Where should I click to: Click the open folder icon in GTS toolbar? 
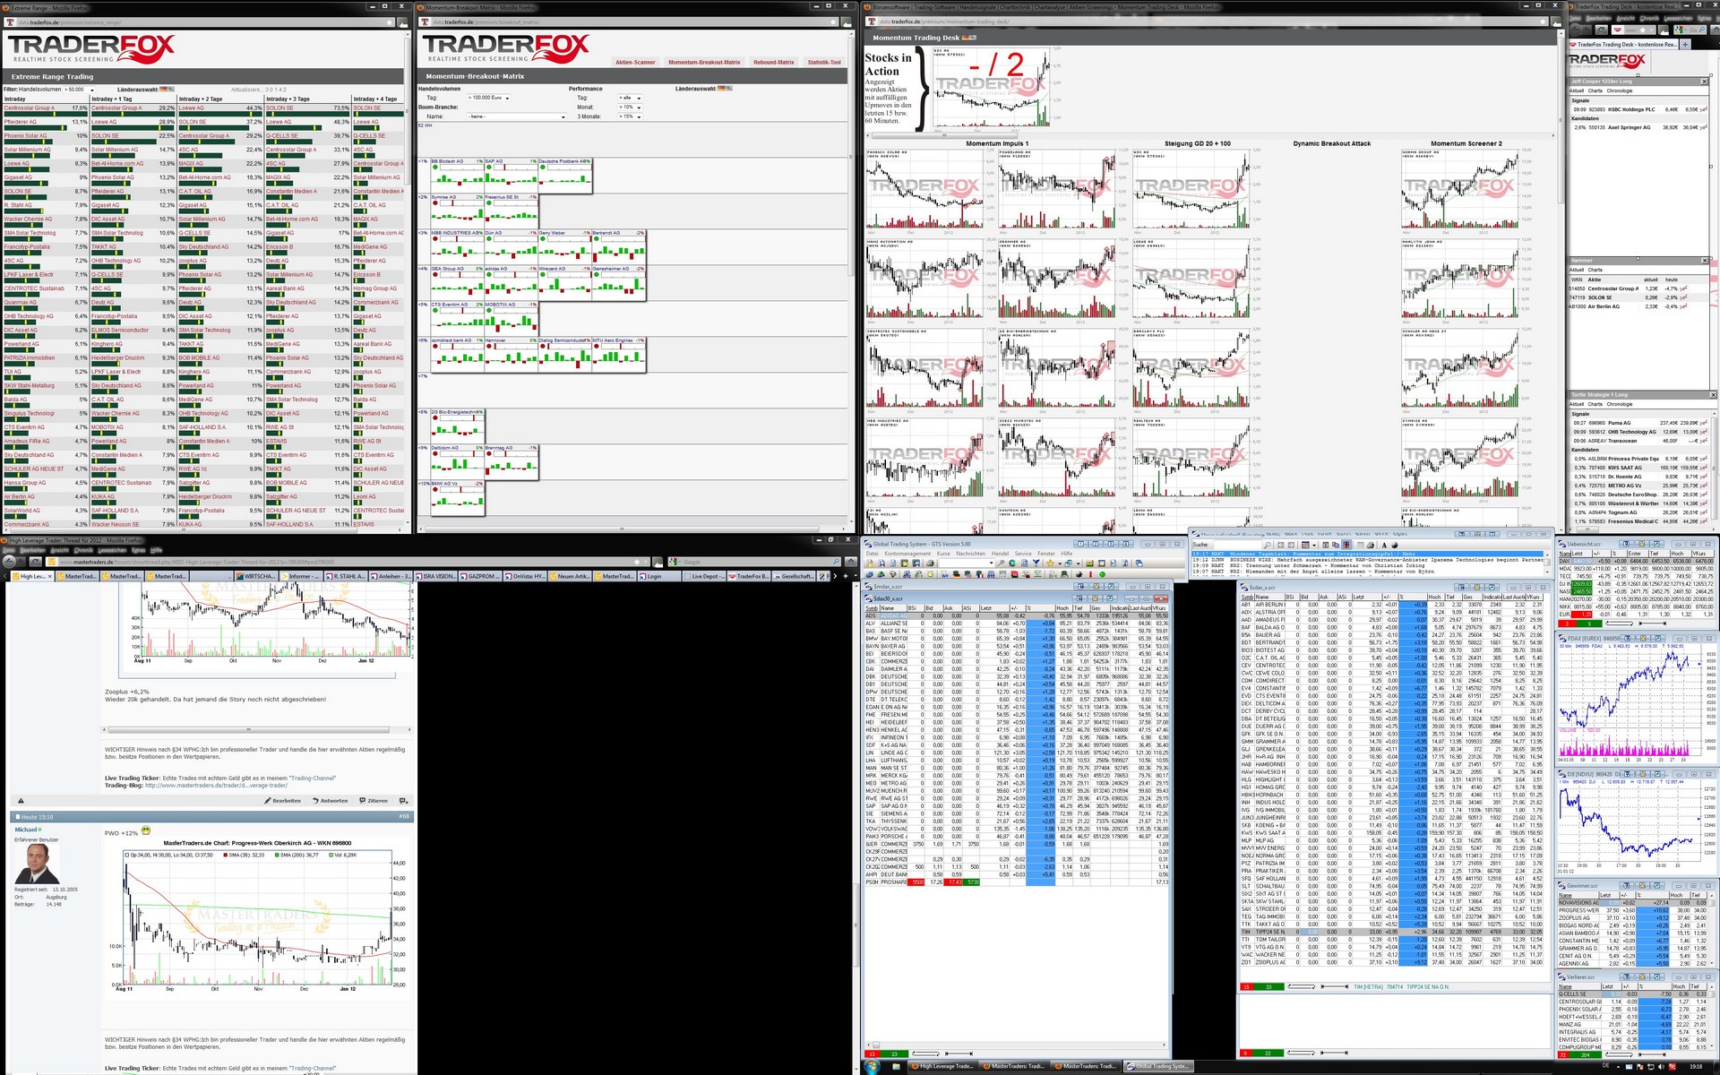870,563
